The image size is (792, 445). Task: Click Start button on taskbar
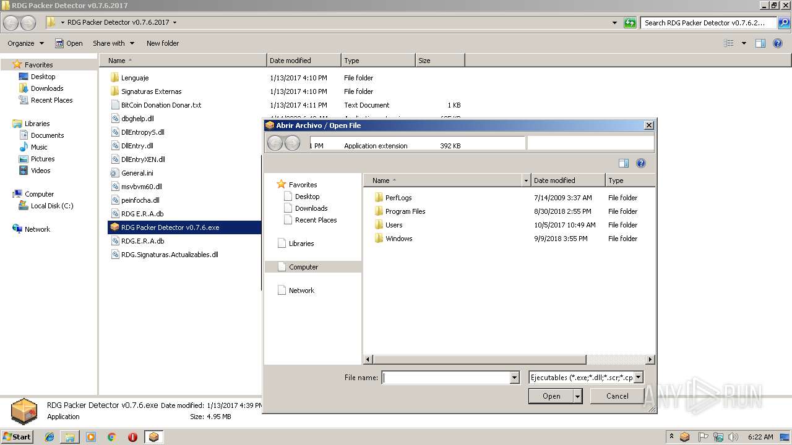tap(17, 436)
